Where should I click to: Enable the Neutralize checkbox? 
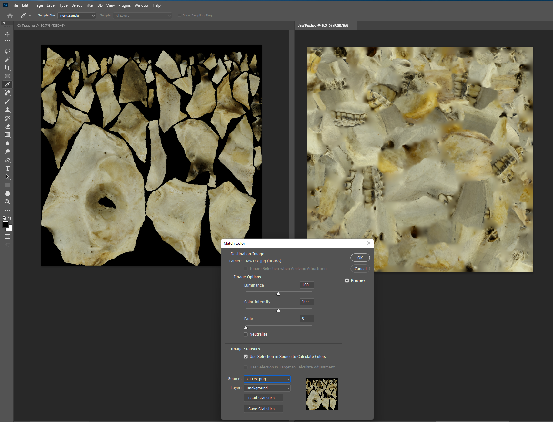(246, 334)
